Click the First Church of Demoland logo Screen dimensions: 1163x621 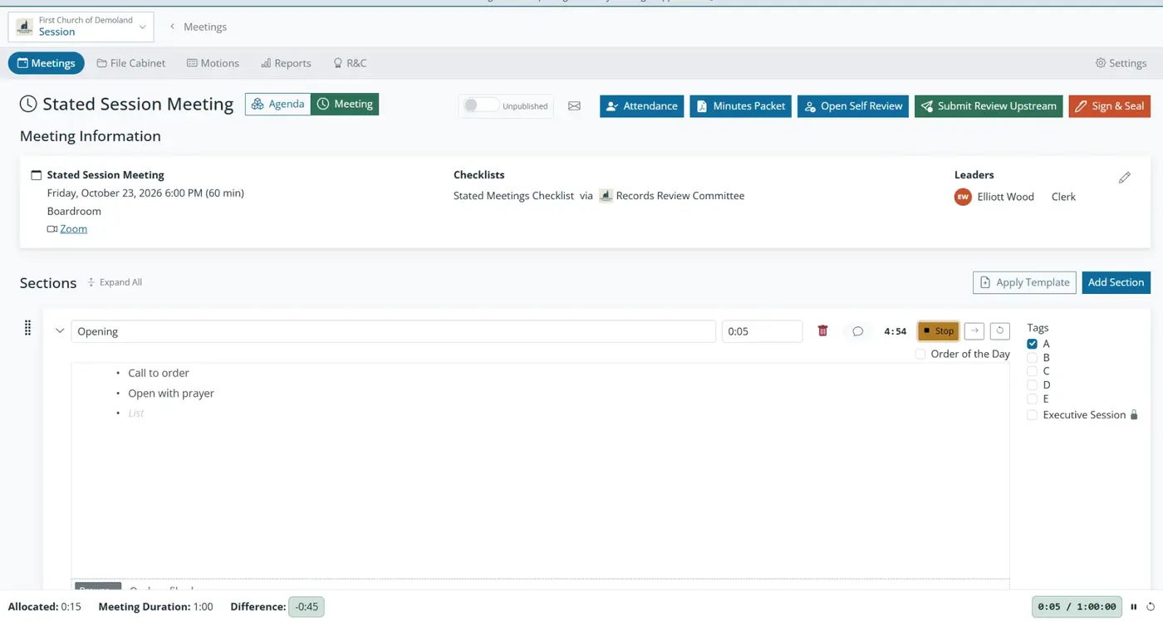coord(25,27)
